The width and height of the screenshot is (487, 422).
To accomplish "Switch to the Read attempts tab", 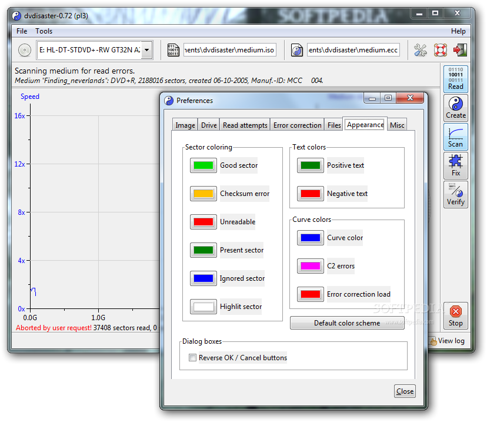I will pos(245,125).
